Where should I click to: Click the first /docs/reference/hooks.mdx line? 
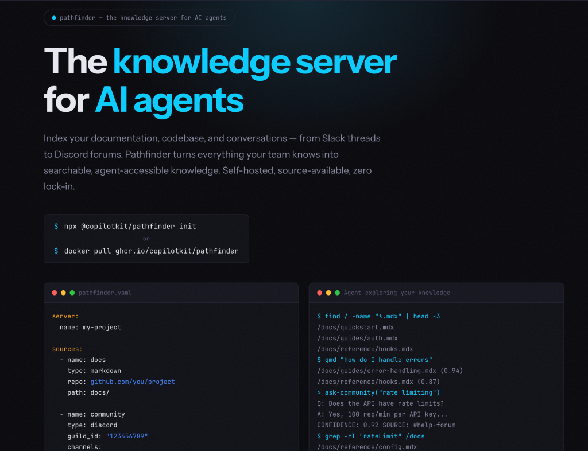[365, 349]
